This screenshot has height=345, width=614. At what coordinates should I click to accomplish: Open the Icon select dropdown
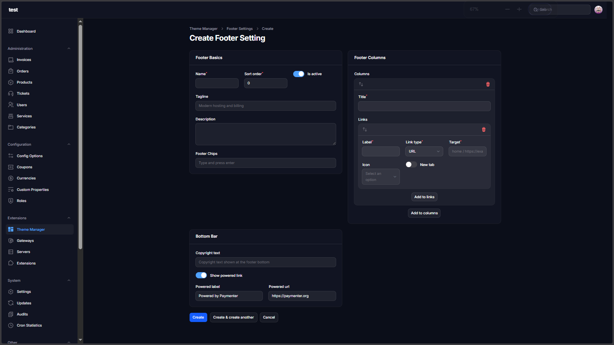[381, 177]
